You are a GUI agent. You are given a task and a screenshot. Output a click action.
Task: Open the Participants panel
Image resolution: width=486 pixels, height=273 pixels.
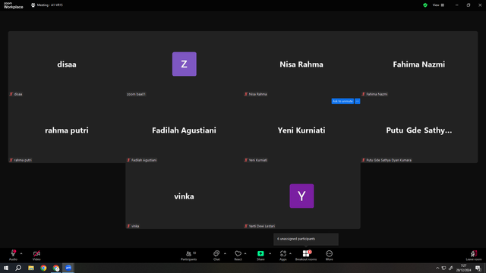pos(189,256)
